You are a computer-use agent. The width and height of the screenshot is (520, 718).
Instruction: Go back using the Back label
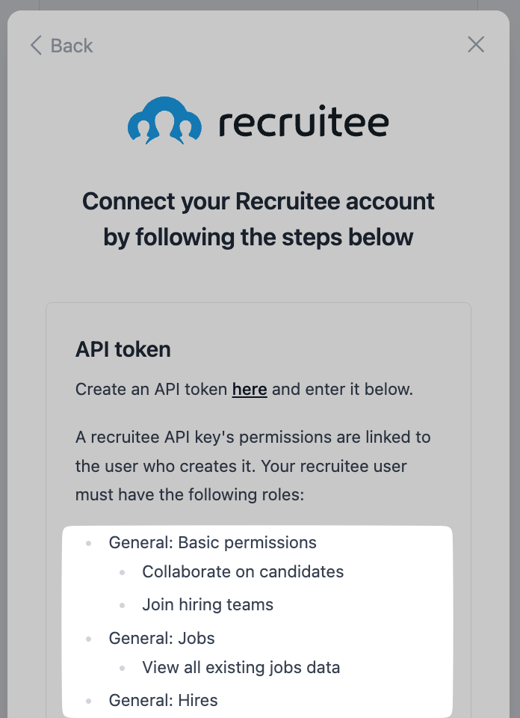click(x=72, y=46)
